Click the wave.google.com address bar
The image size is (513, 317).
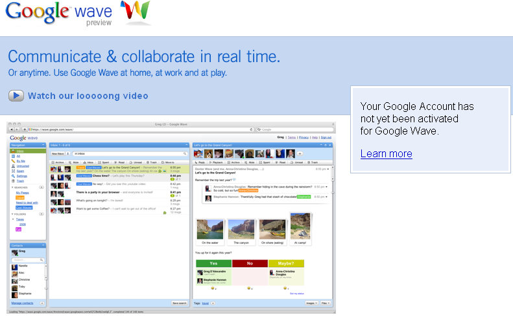click(141, 129)
